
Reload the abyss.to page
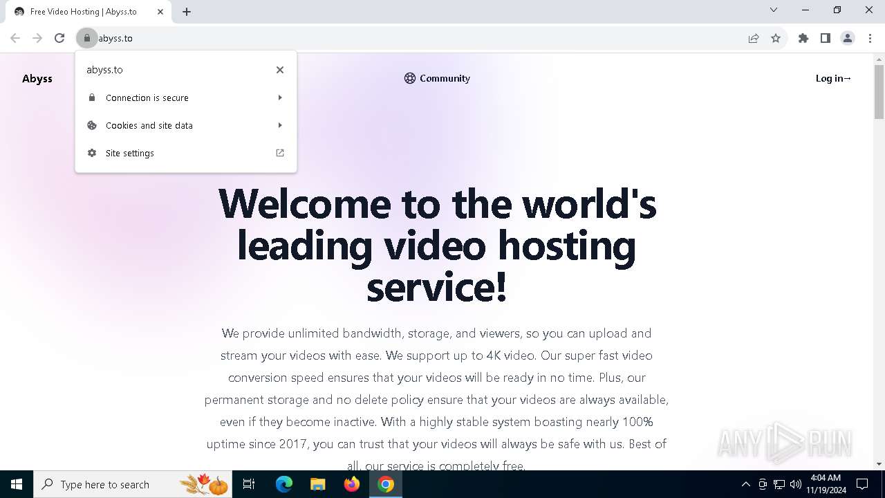pos(59,38)
